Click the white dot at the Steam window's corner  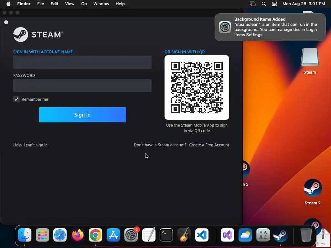coord(6,22)
